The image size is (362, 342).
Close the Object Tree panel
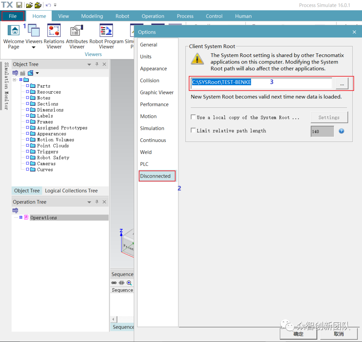(104, 64)
